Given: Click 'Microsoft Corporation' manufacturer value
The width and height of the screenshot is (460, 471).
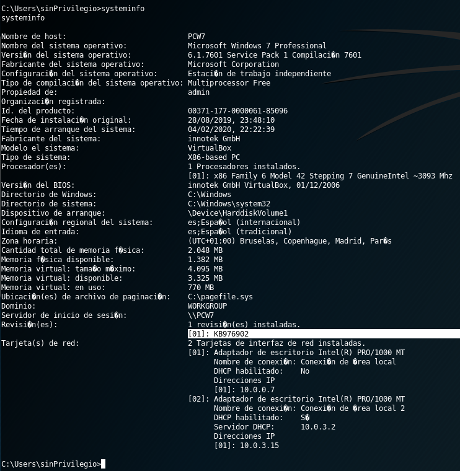Looking at the screenshot, I should click(x=233, y=64).
